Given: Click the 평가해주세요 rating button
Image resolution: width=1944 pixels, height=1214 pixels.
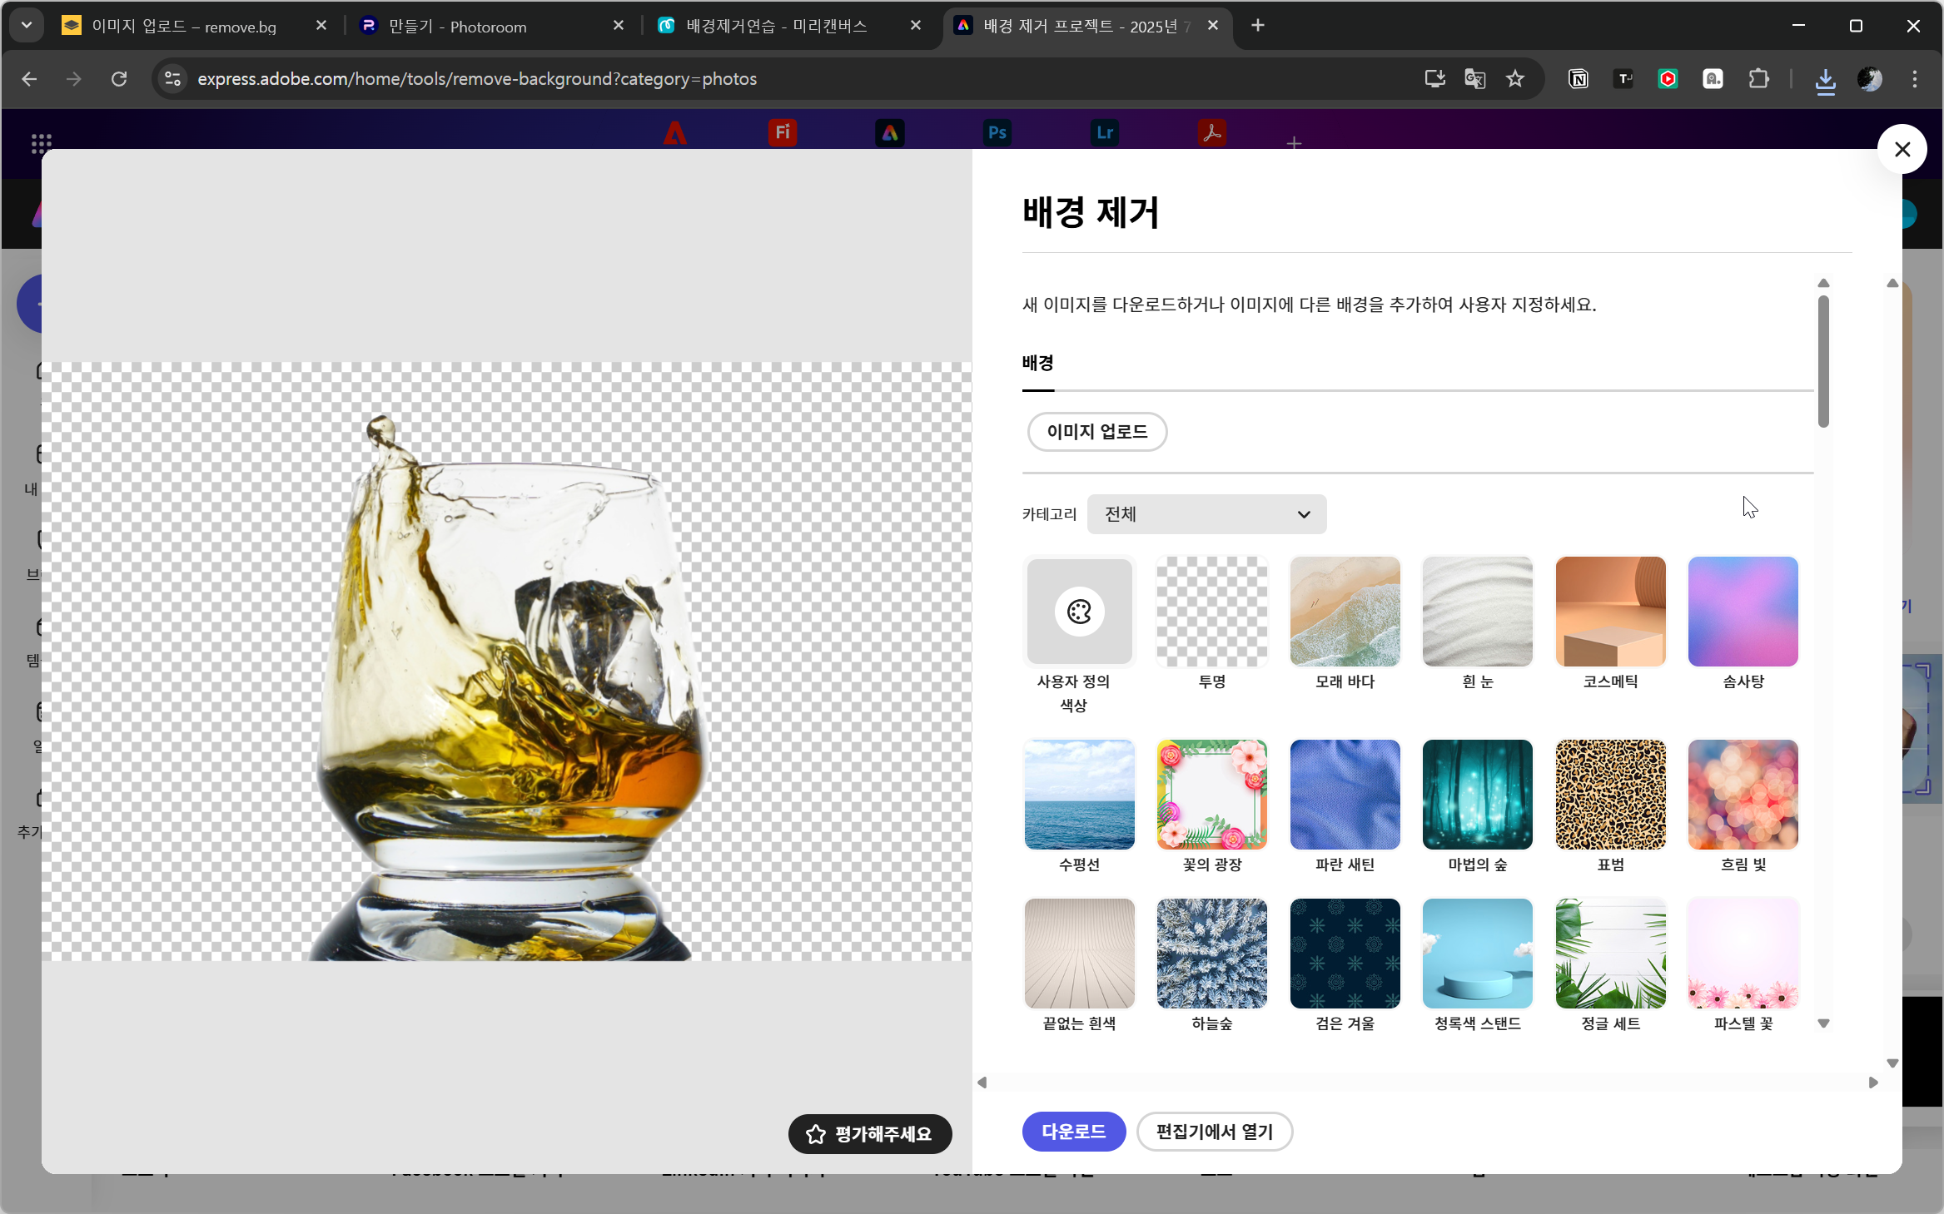Looking at the screenshot, I should point(869,1134).
